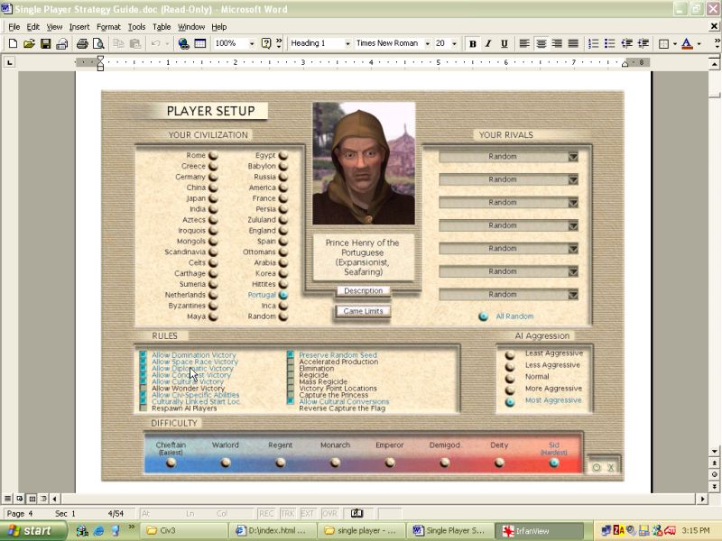Click the Description button under the leader portrait
The width and height of the screenshot is (722, 541).
click(x=364, y=290)
